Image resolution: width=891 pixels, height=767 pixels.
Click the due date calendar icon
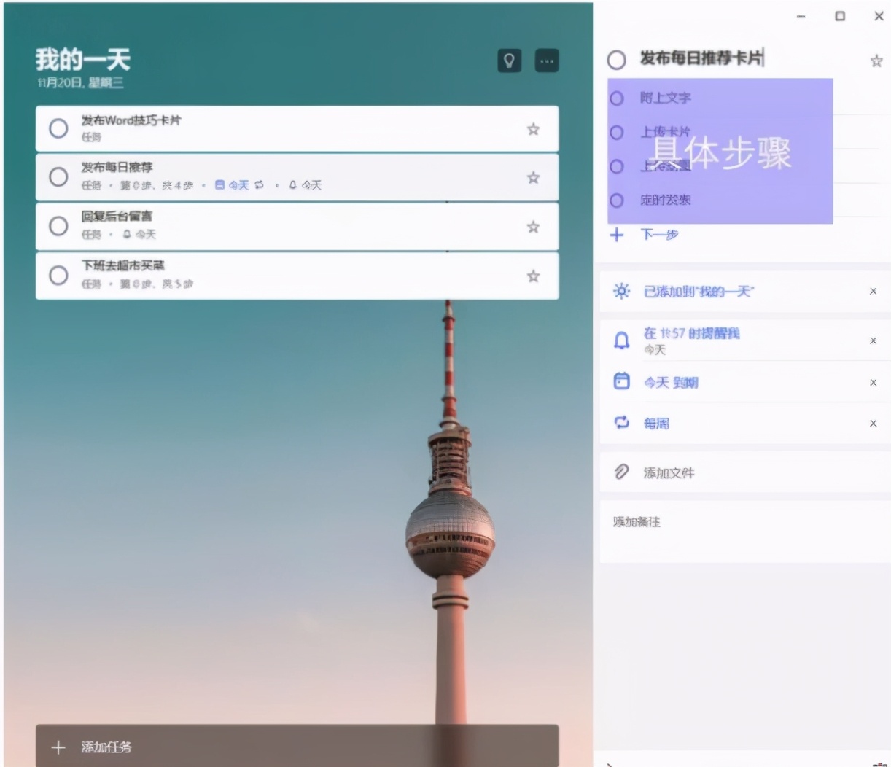621,381
